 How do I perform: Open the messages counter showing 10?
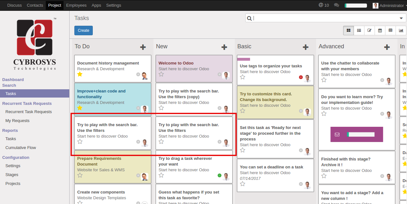click(x=324, y=5)
